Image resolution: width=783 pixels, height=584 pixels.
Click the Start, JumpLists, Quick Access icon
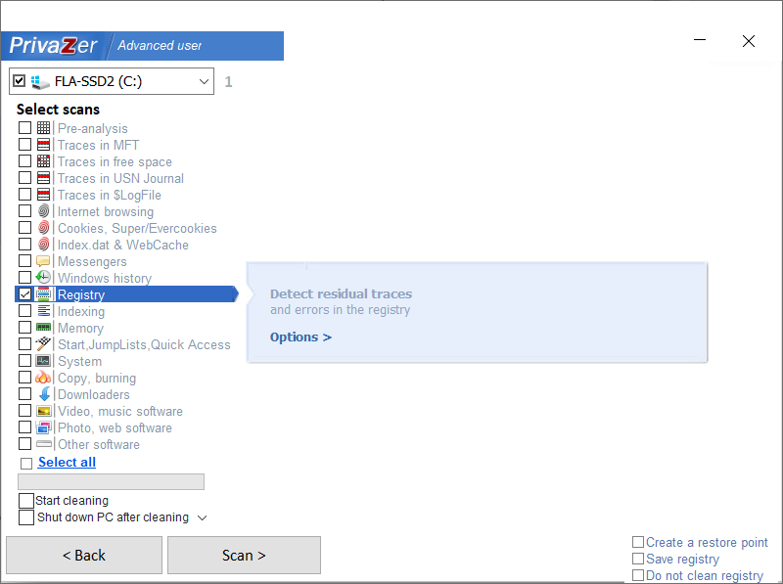point(43,344)
